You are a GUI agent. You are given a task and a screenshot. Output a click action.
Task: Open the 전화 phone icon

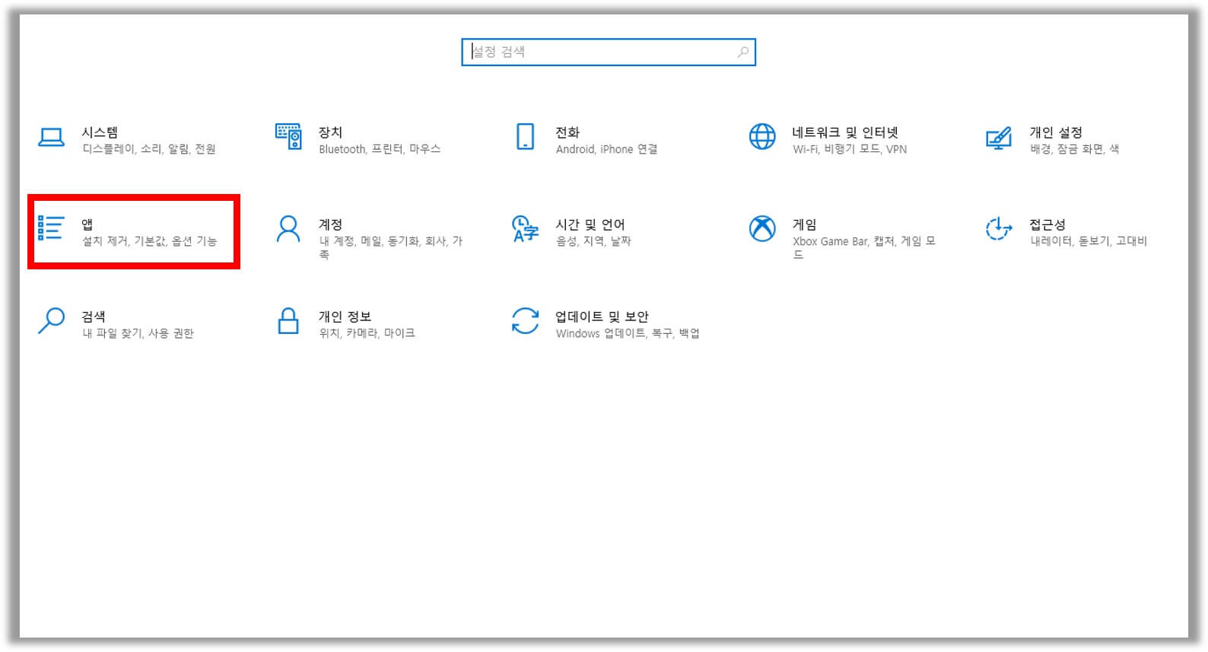coord(525,137)
